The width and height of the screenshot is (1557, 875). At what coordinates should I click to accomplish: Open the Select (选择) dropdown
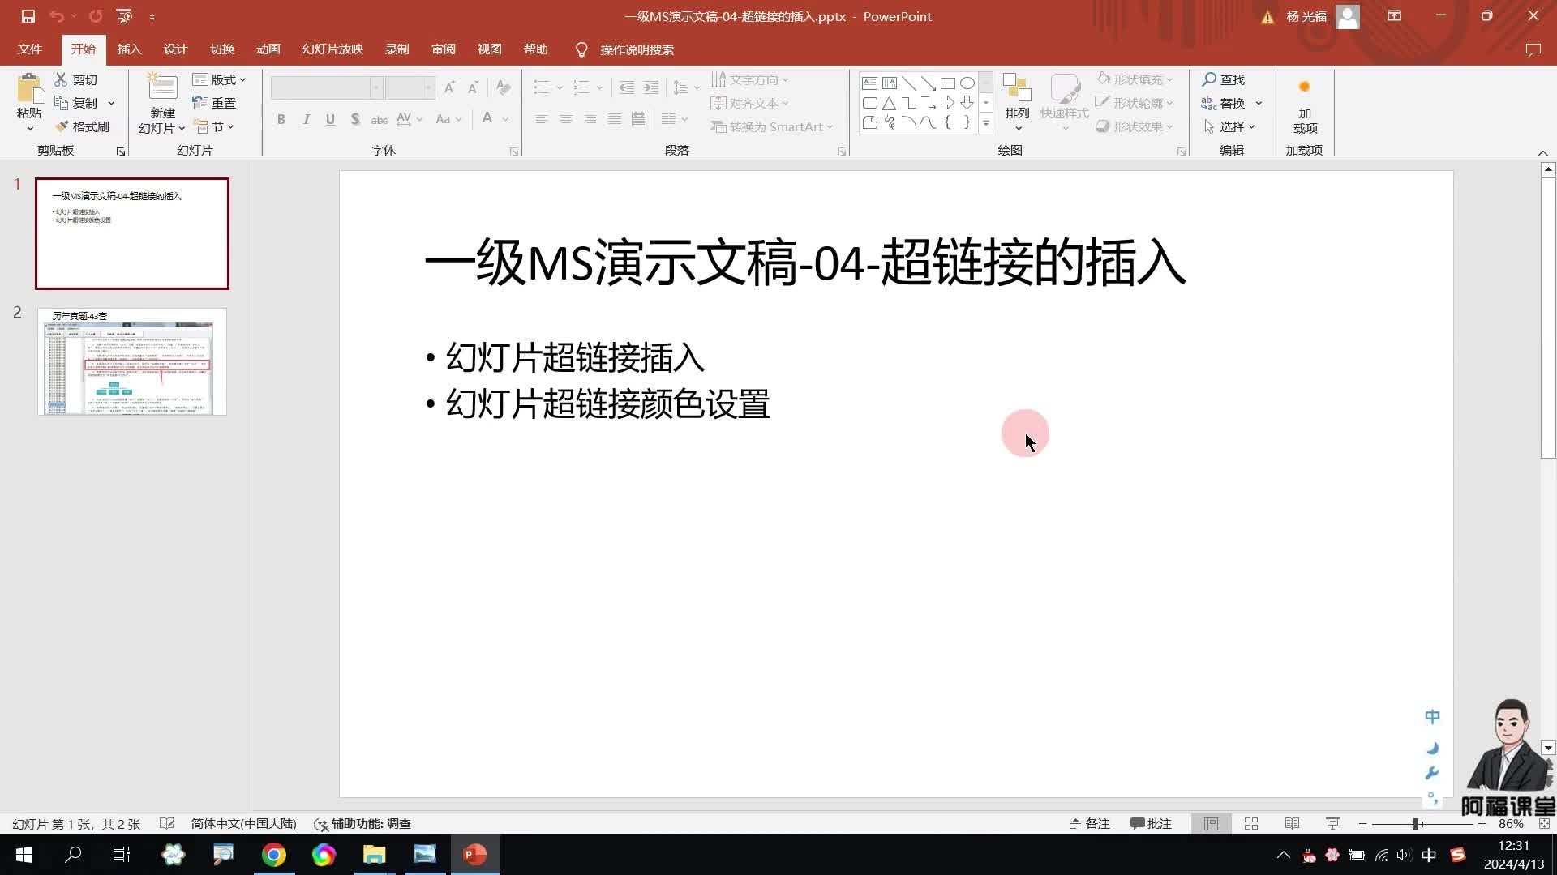(x=1229, y=126)
